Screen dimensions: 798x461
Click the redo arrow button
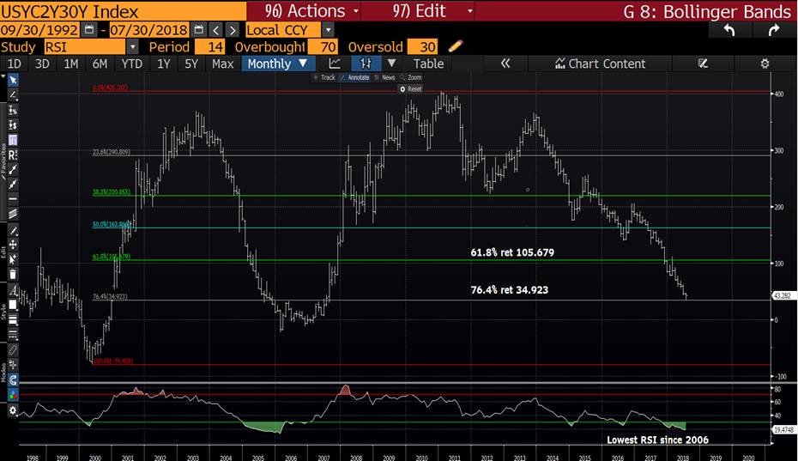click(774, 30)
